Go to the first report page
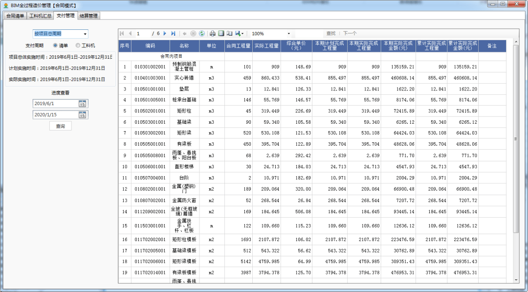The height and width of the screenshot is (292, 528). point(122,33)
